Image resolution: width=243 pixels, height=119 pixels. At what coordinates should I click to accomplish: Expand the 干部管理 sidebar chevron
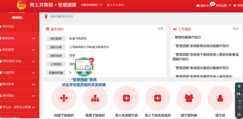pos(34,73)
